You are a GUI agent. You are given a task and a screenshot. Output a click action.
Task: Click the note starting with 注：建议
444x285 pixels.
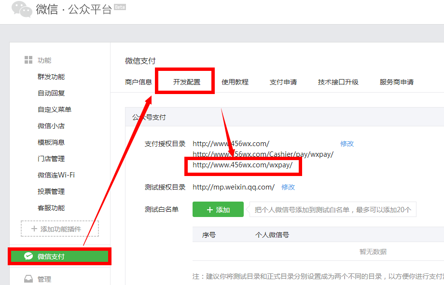tap(318, 276)
